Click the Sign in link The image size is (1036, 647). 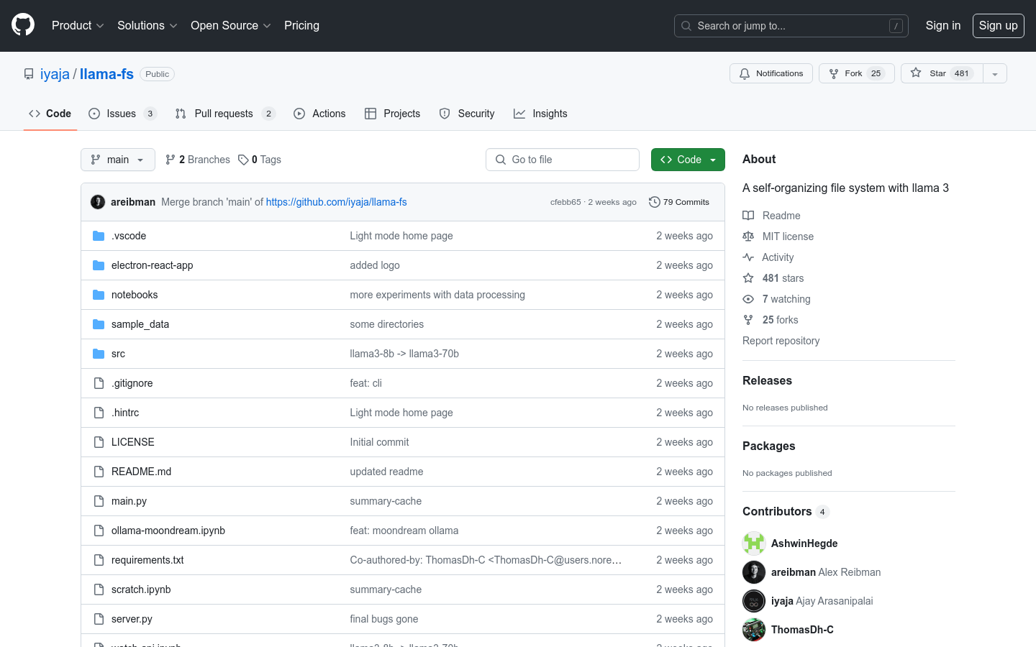pos(942,25)
